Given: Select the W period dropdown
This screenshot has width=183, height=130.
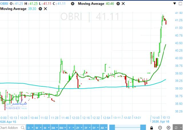Looking at the screenshot, I should tap(38, 127).
